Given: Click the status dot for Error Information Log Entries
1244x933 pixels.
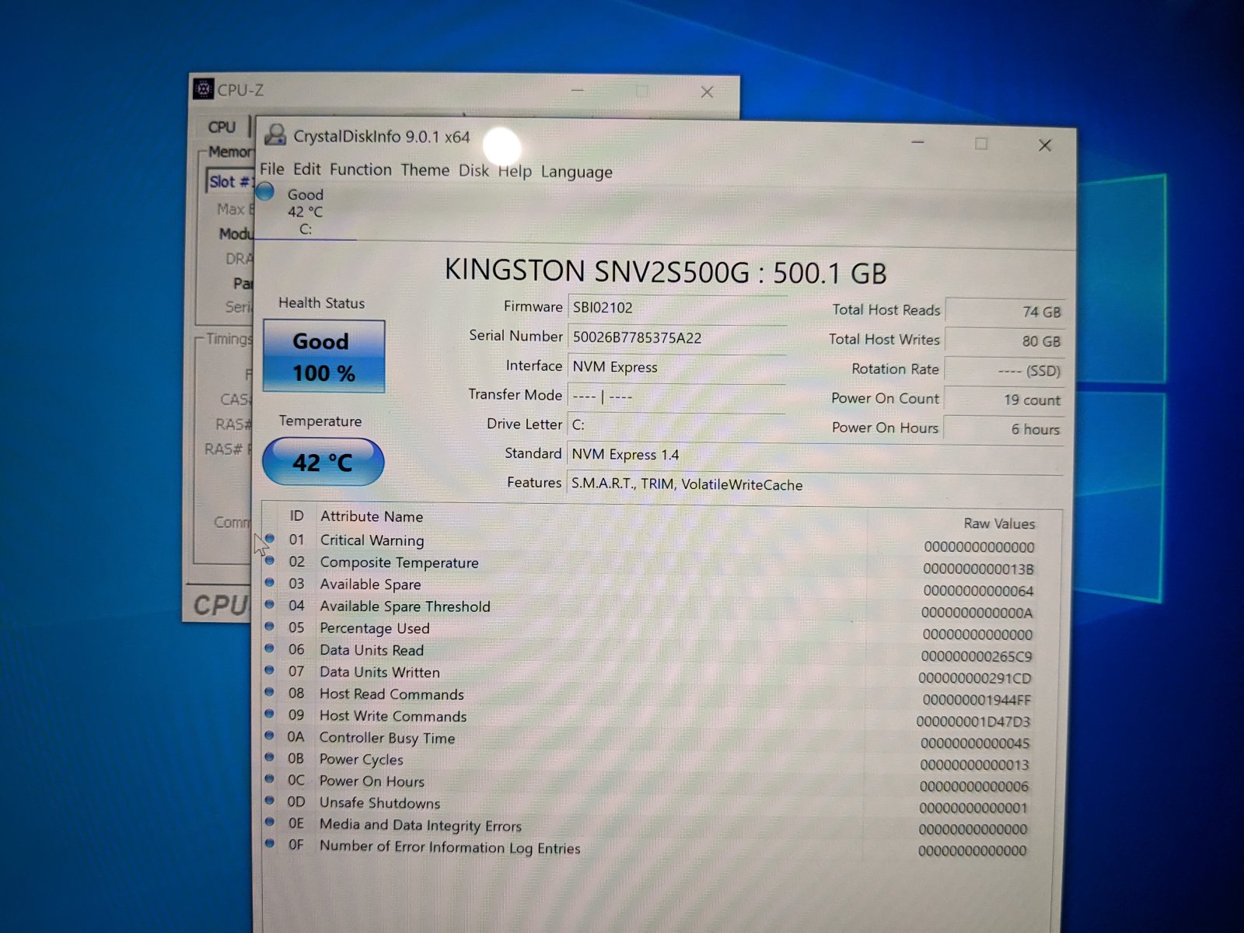Looking at the screenshot, I should (x=270, y=843).
